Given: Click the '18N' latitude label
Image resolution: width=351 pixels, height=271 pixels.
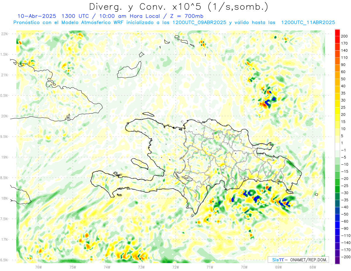Looking at the screenshot, I should pos(4,198).
